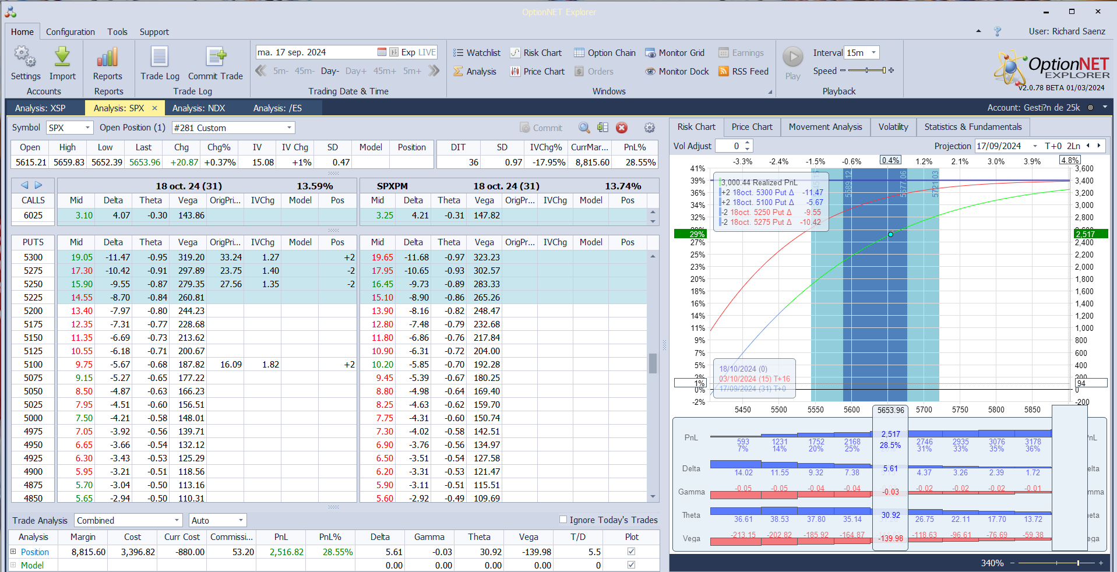Image resolution: width=1117 pixels, height=572 pixels.
Task: Open the Account dropdown arrow
Action: 1105,108
